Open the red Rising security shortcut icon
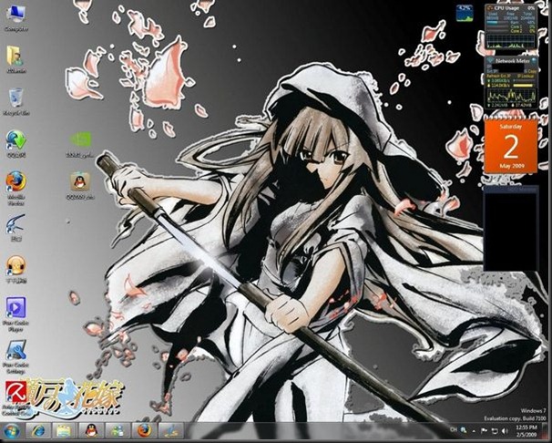 point(15,398)
